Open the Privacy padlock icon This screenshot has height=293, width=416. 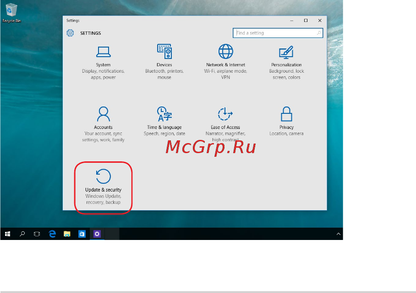click(x=286, y=114)
